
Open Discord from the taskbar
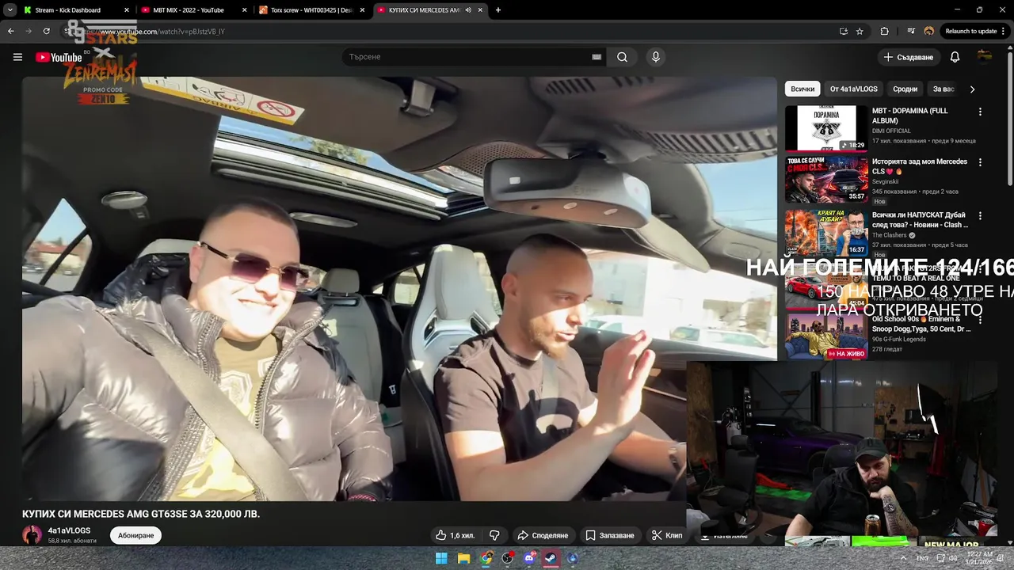pyautogui.click(x=529, y=558)
